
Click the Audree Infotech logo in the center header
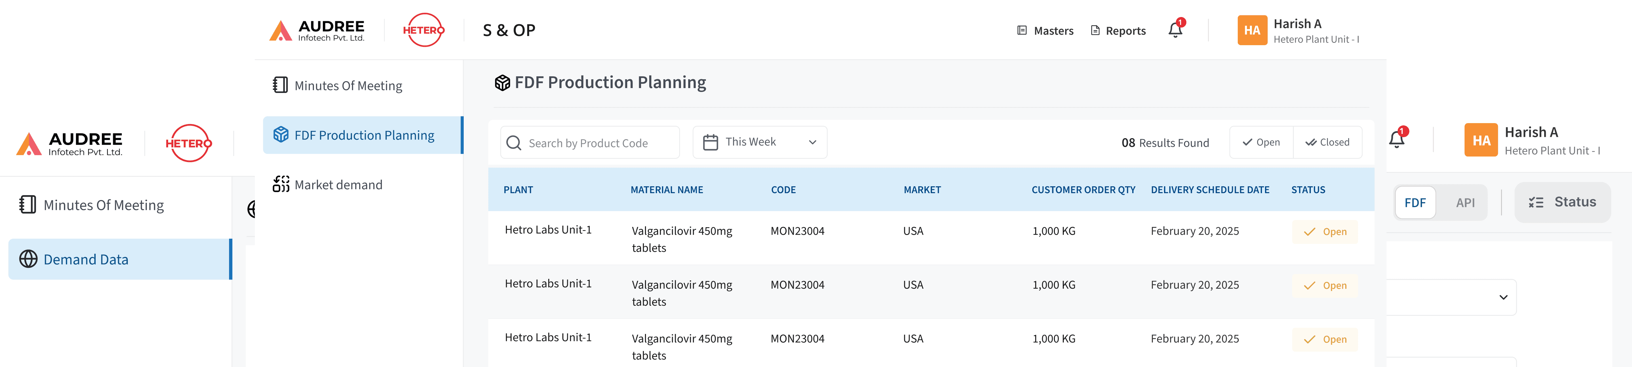coord(317,30)
